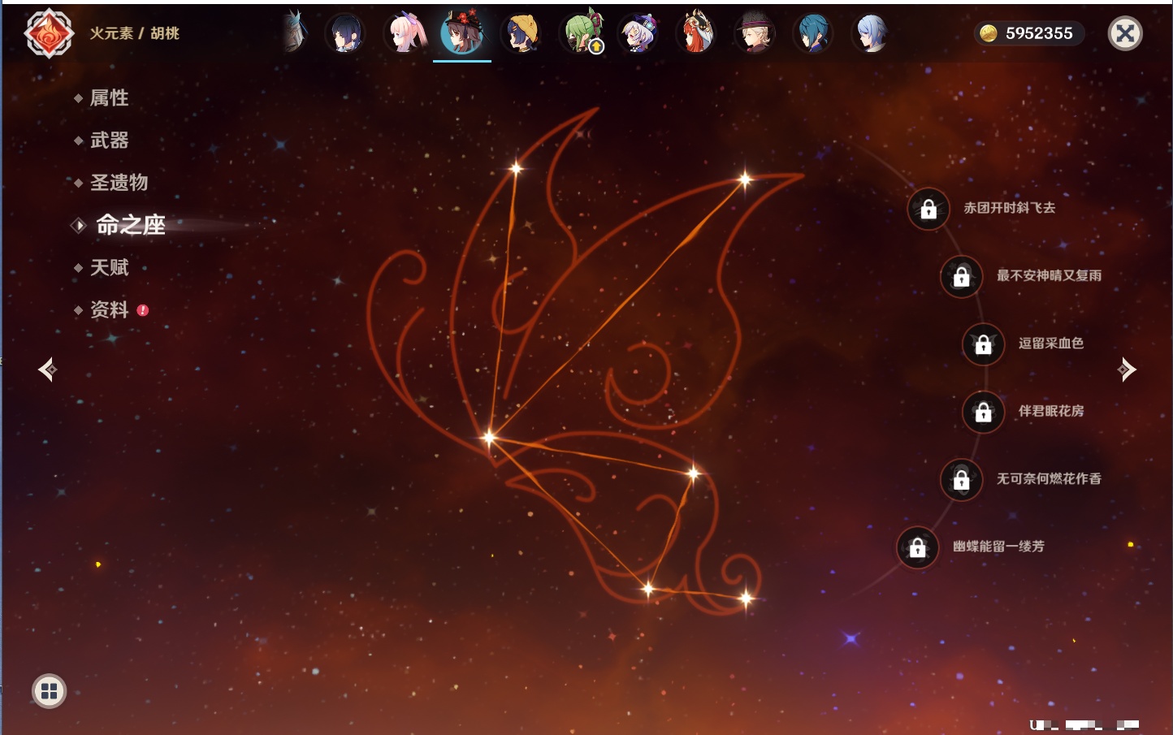Viewport: 1173px width, 735px height.
Task: View constellation 最不安神晴又复雨 label
Action: 1049,275
